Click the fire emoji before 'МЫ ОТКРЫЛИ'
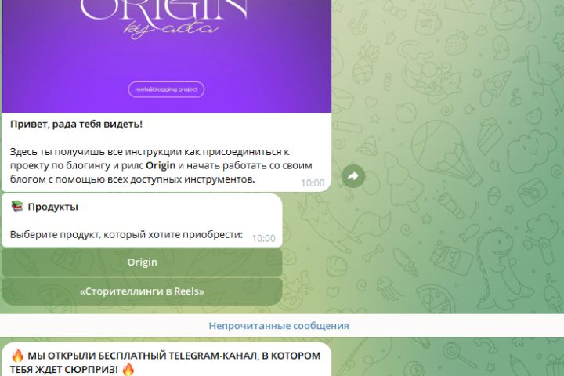The image size is (564, 376). tap(17, 356)
